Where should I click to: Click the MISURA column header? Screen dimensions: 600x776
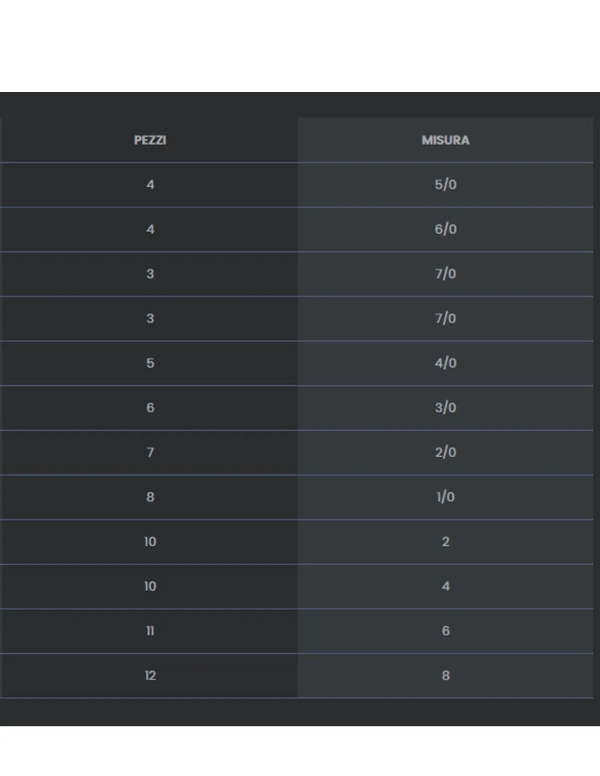click(445, 140)
